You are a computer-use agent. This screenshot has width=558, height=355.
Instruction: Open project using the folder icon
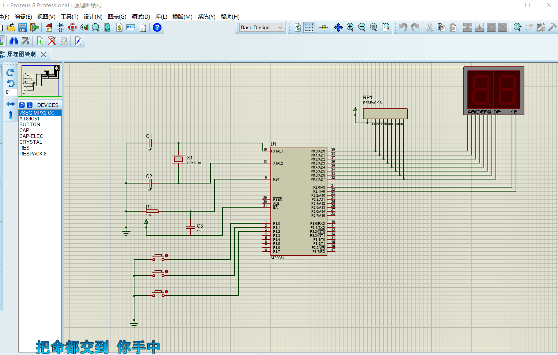tap(11, 27)
